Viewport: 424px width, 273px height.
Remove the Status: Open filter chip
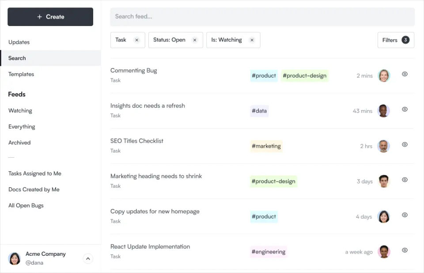[x=194, y=40]
